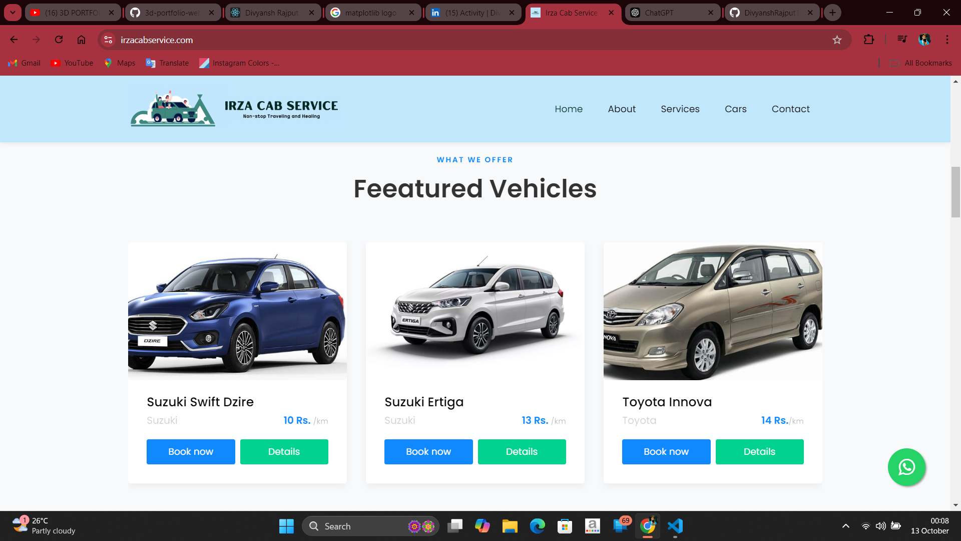961x541 pixels.
Task: Open Microsoft Store on the taskbar
Action: 565,526
